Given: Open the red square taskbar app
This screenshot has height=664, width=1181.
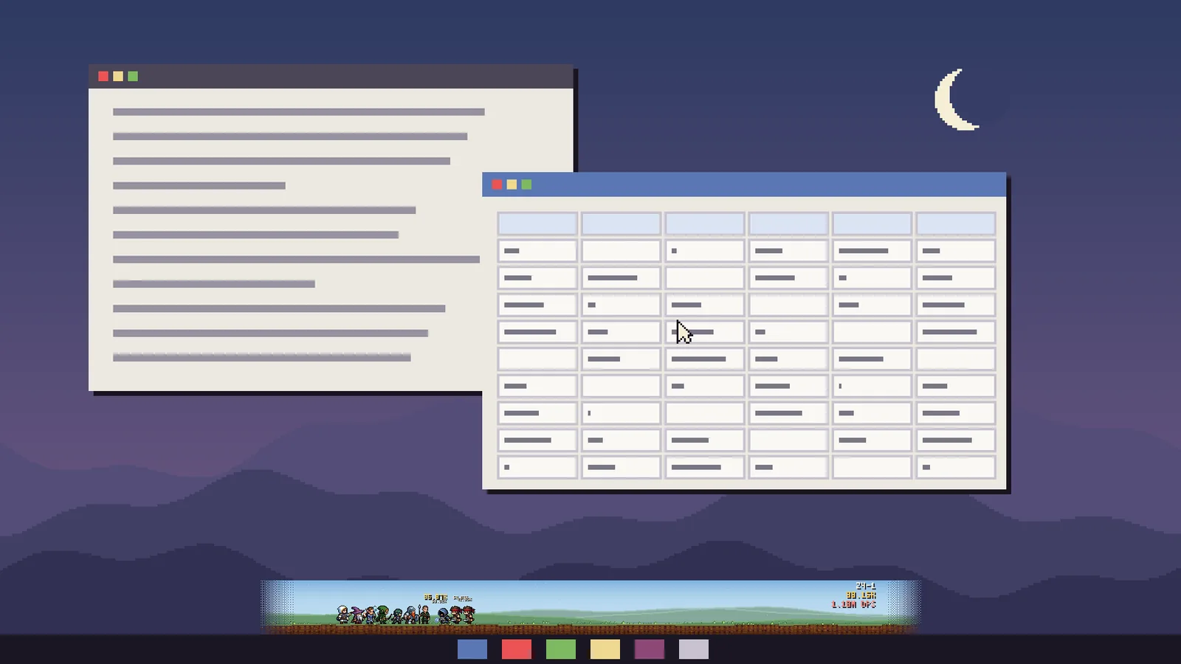Looking at the screenshot, I should coord(517,649).
